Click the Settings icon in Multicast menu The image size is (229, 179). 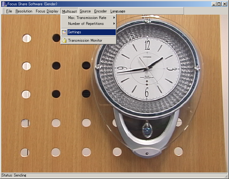click(x=64, y=32)
